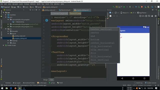Click the Make Project hammer icon
160x90 pixels.
pos(113,7)
